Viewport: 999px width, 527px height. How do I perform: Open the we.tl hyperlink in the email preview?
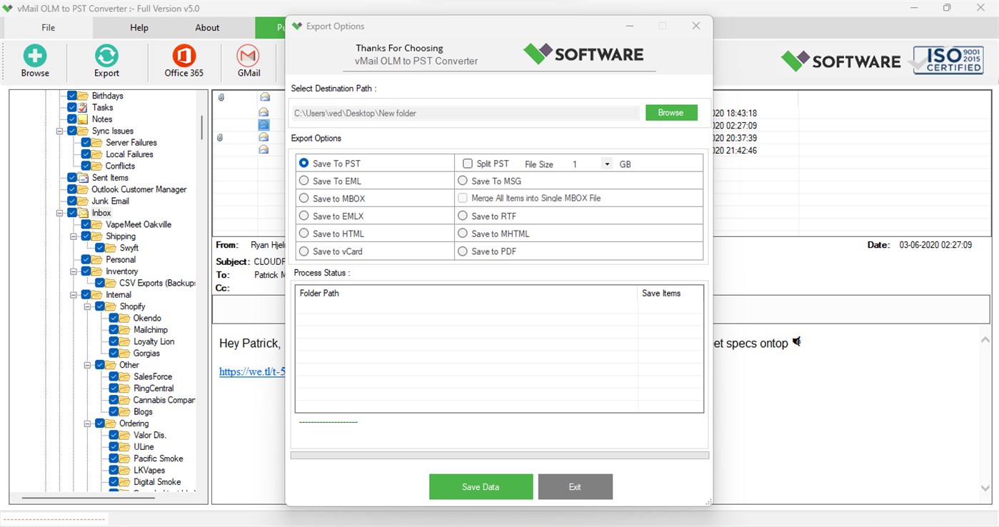tap(251, 371)
